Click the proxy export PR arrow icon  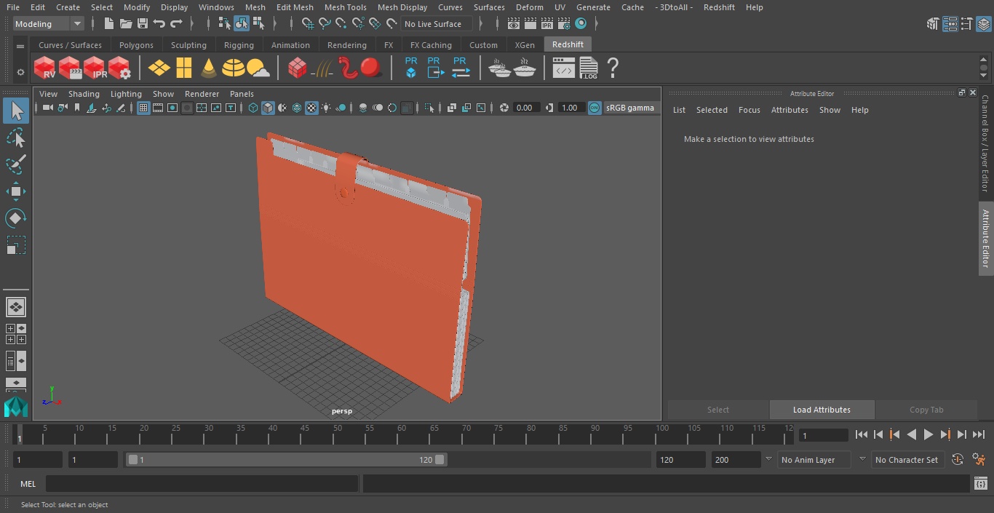point(435,68)
